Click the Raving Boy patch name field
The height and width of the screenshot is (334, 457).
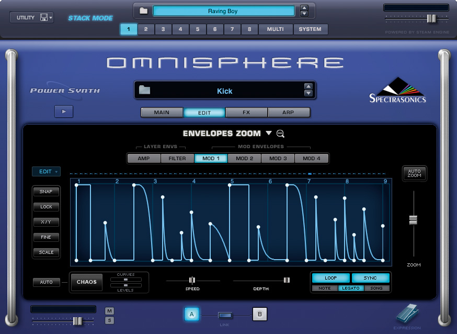click(223, 9)
